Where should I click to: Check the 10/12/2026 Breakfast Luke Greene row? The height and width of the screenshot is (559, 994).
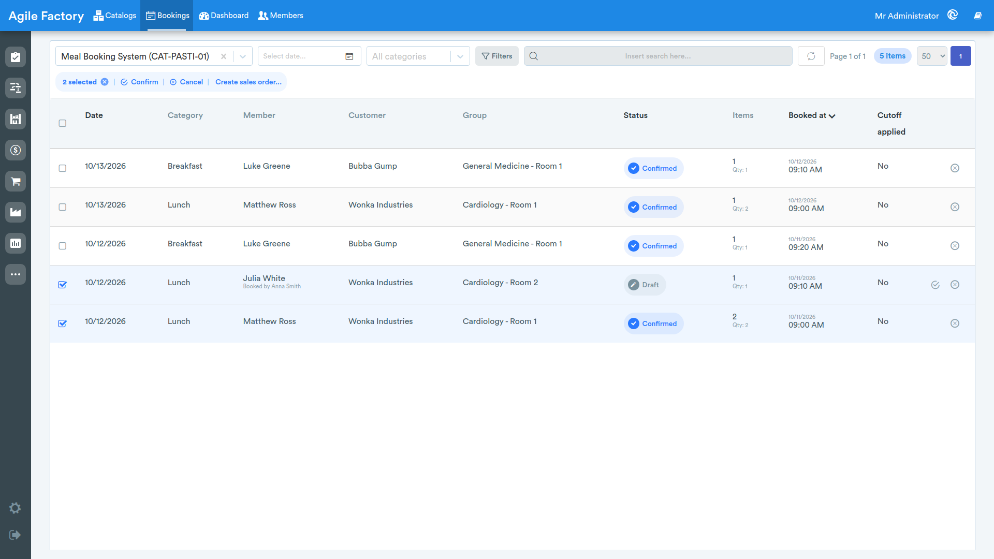coord(63,246)
